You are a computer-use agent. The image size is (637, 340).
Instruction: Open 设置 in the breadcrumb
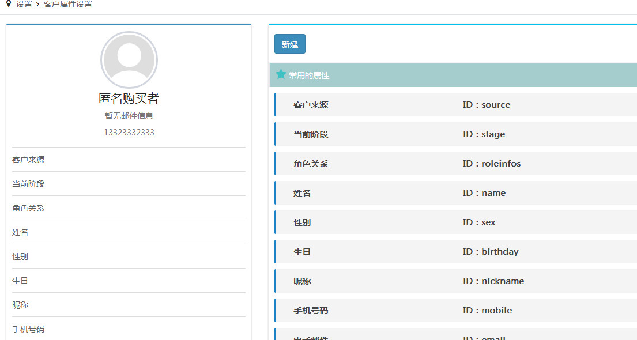coord(24,5)
